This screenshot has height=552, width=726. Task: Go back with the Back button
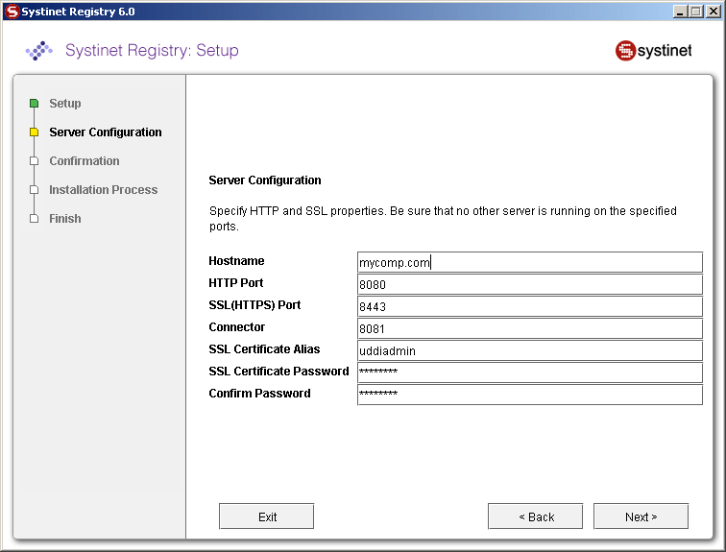(535, 516)
